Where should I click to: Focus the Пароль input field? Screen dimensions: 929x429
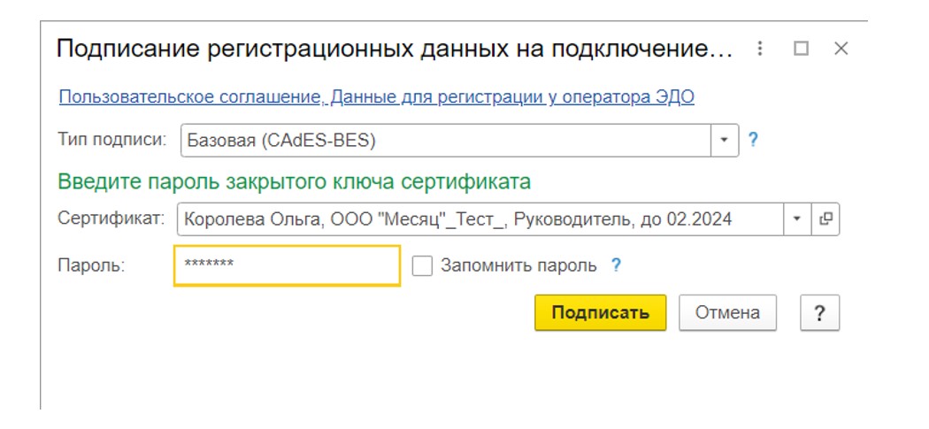point(287,265)
